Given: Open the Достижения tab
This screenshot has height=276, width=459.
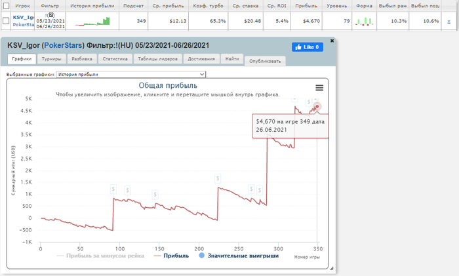Looking at the screenshot, I should click(201, 58).
